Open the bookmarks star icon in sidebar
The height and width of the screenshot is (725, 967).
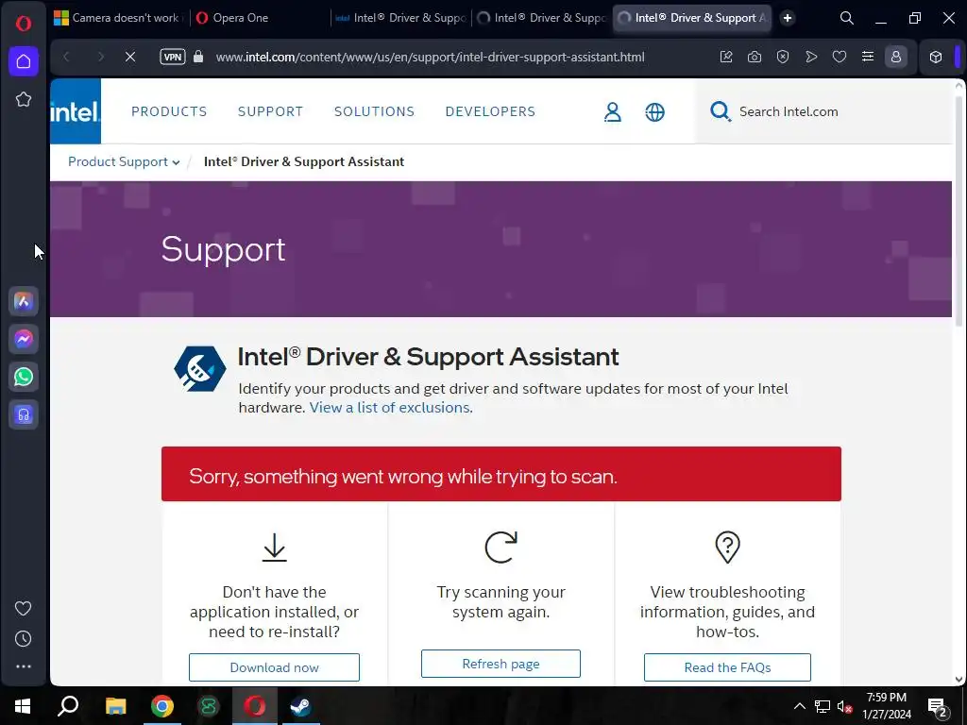(x=24, y=99)
